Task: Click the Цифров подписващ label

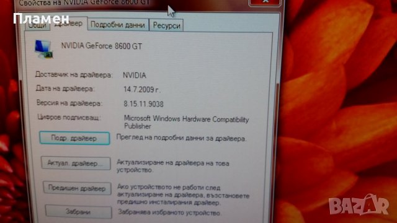Action: coord(69,117)
